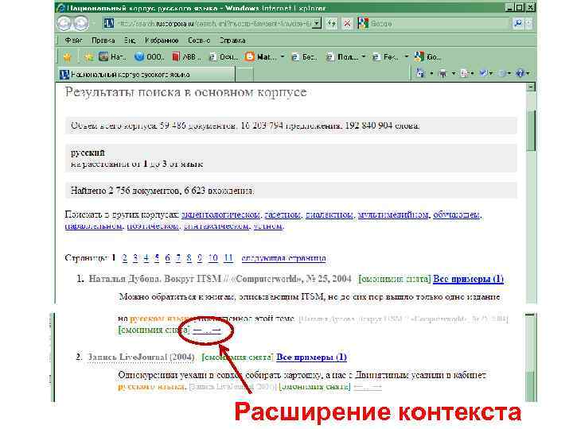Open the Файл menu
Image resolution: width=573 pixels, height=429 pixels.
coord(73,41)
